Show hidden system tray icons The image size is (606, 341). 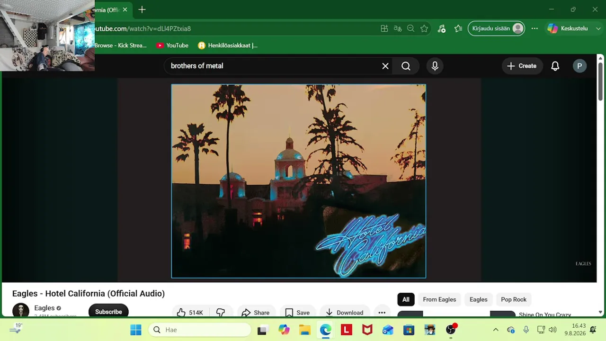[x=496, y=330]
